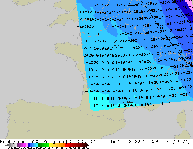Click the 54 legend scale value
The height and width of the screenshot is (149, 193).
click(x=88, y=148)
